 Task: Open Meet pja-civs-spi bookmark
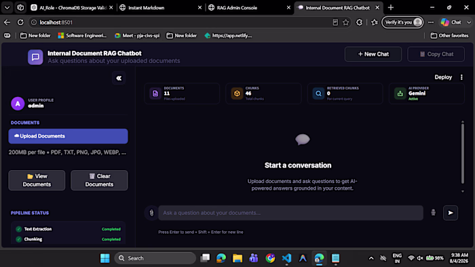pos(137,36)
